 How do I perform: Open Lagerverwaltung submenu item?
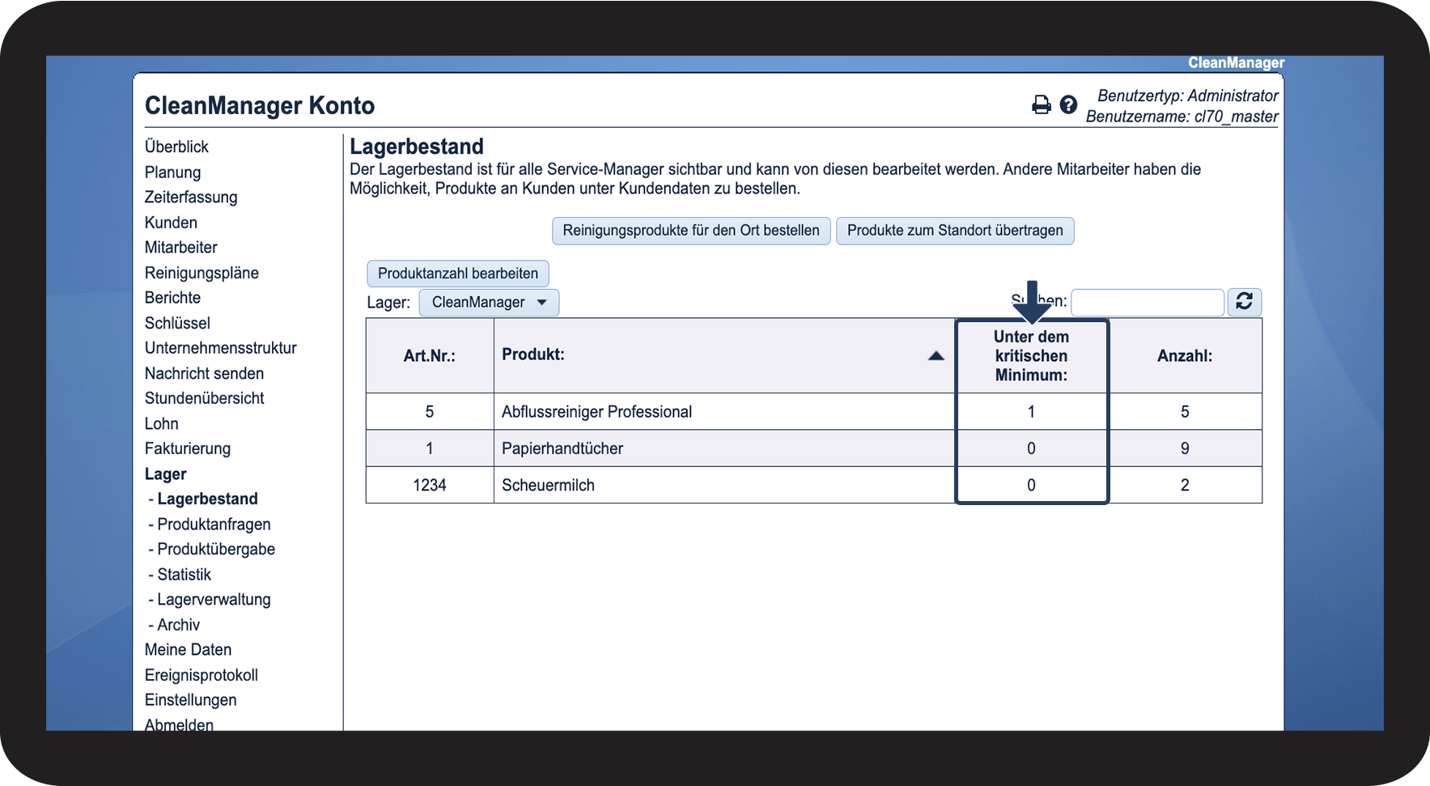tap(214, 600)
